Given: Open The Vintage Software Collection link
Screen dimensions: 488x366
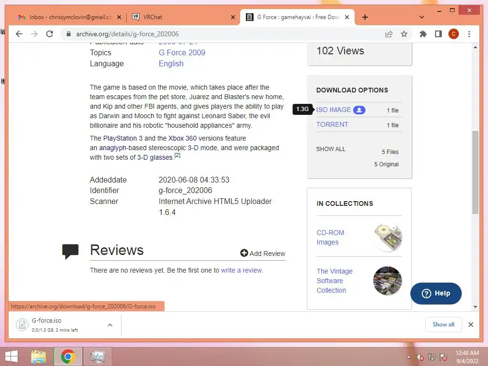Looking at the screenshot, I should [x=335, y=281].
